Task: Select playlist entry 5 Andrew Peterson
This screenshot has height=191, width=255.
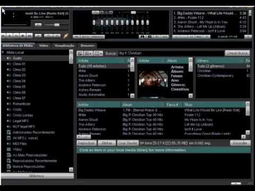Action: (x=210, y=31)
